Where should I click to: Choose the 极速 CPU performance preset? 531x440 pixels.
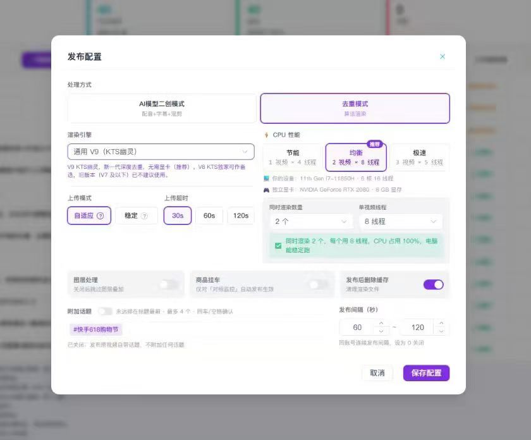[x=420, y=157]
